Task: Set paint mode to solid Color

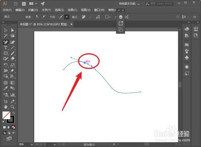Action: pos(4,127)
